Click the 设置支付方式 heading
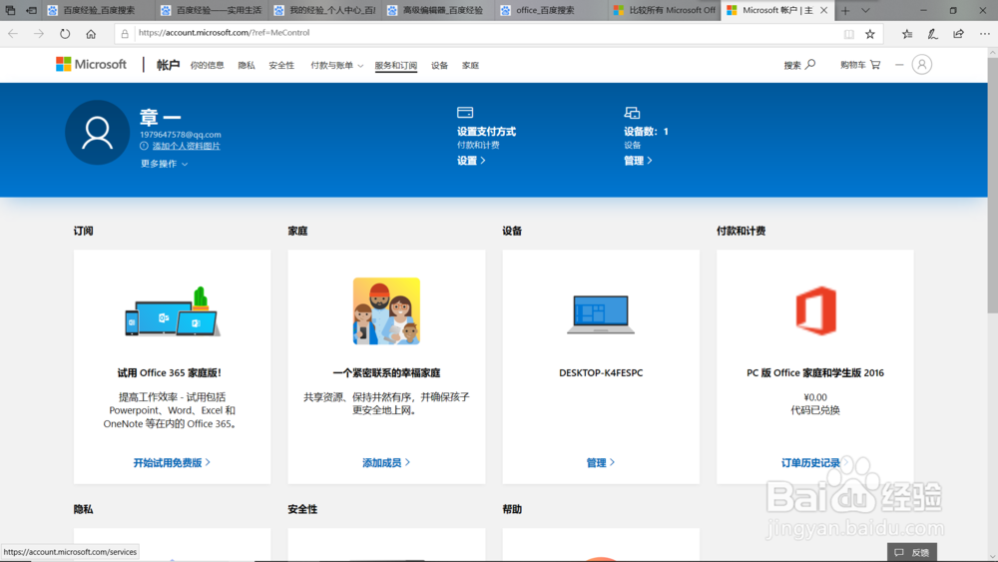This screenshot has height=562, width=998. (x=486, y=132)
